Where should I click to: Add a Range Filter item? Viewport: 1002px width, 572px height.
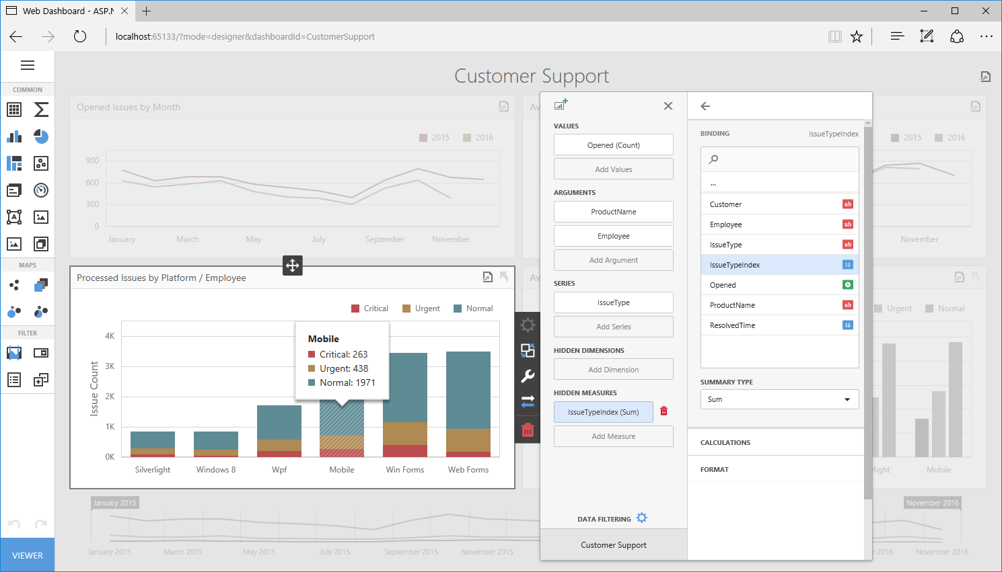pos(14,353)
